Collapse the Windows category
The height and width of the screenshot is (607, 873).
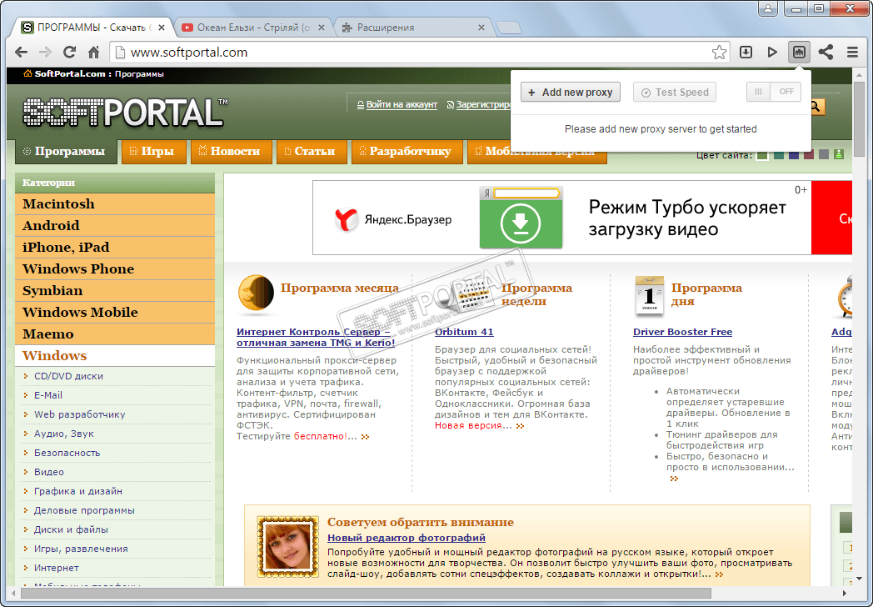tap(115, 356)
